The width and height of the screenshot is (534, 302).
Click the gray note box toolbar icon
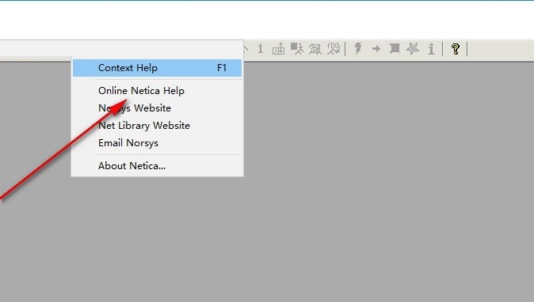point(395,48)
